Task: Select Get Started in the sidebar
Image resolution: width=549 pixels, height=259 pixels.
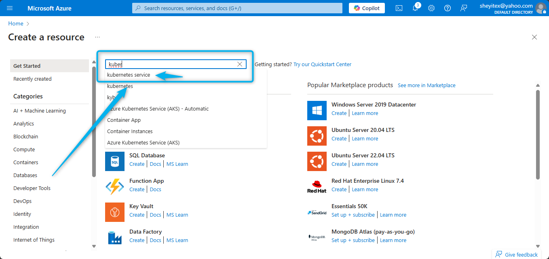Action: [49, 66]
